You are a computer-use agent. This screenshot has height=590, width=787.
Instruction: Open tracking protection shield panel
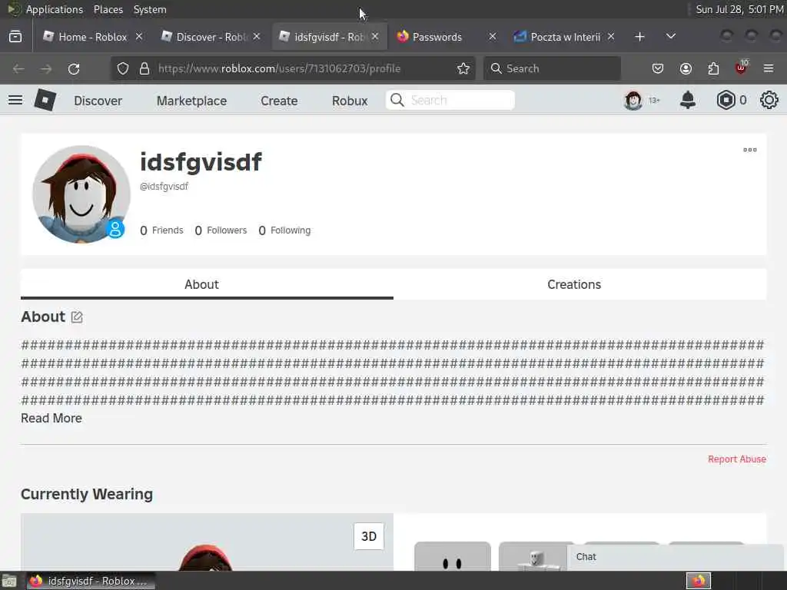pyautogui.click(x=122, y=68)
